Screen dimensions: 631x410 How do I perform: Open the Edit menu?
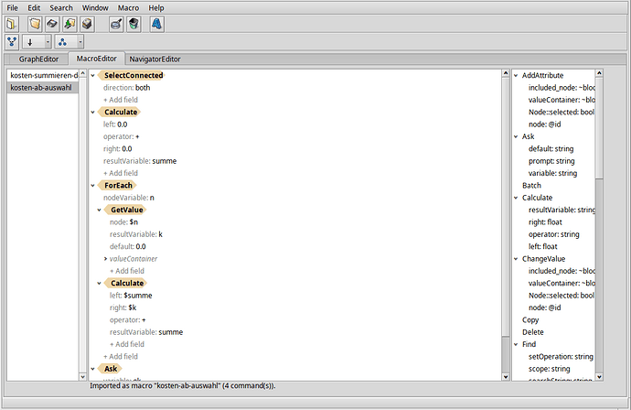pos(34,7)
